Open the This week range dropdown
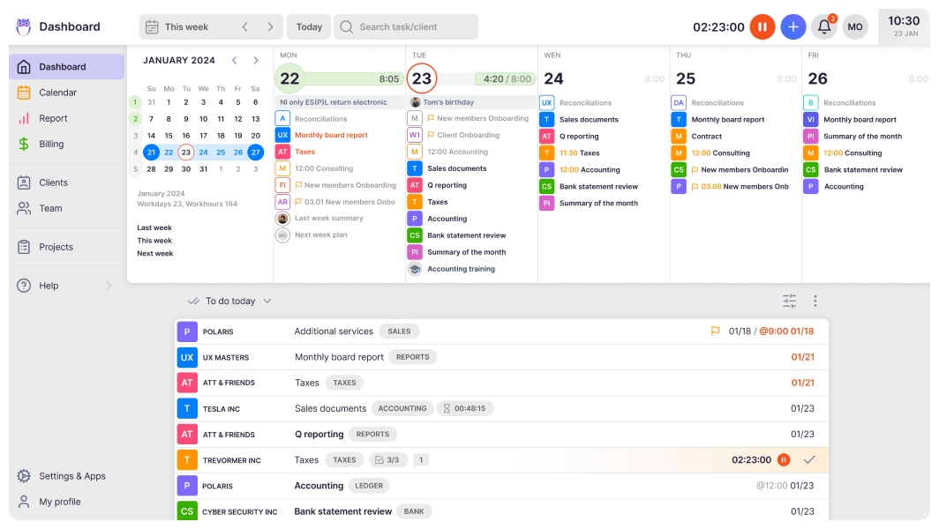Viewport: 939px width, 529px height. pos(185,27)
